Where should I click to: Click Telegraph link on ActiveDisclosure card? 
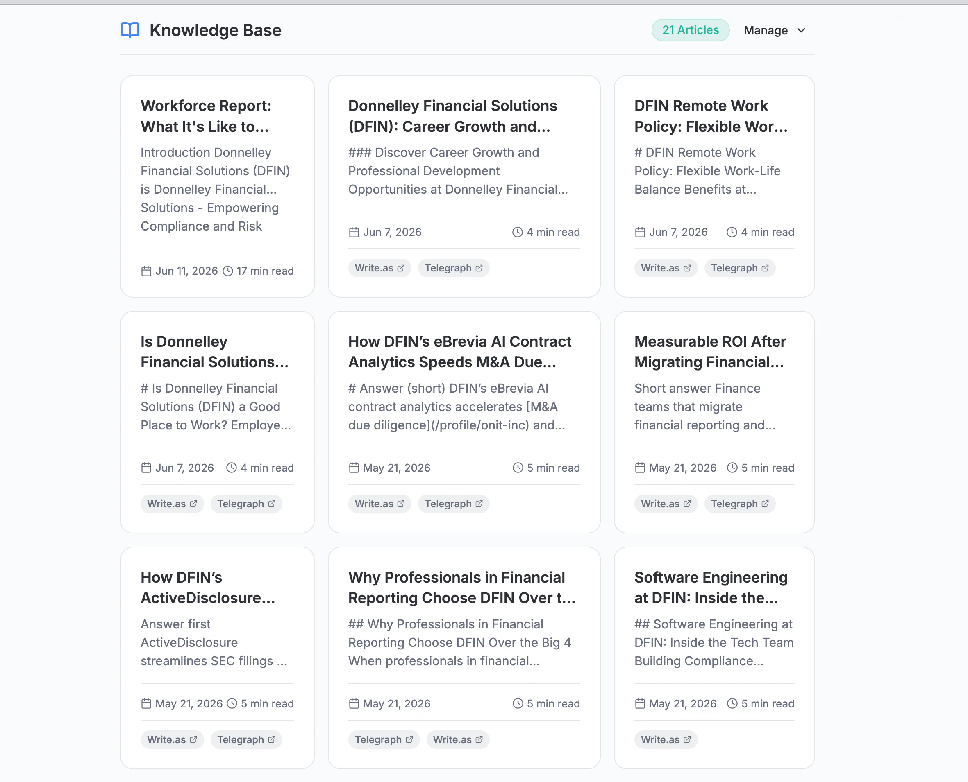click(x=246, y=740)
